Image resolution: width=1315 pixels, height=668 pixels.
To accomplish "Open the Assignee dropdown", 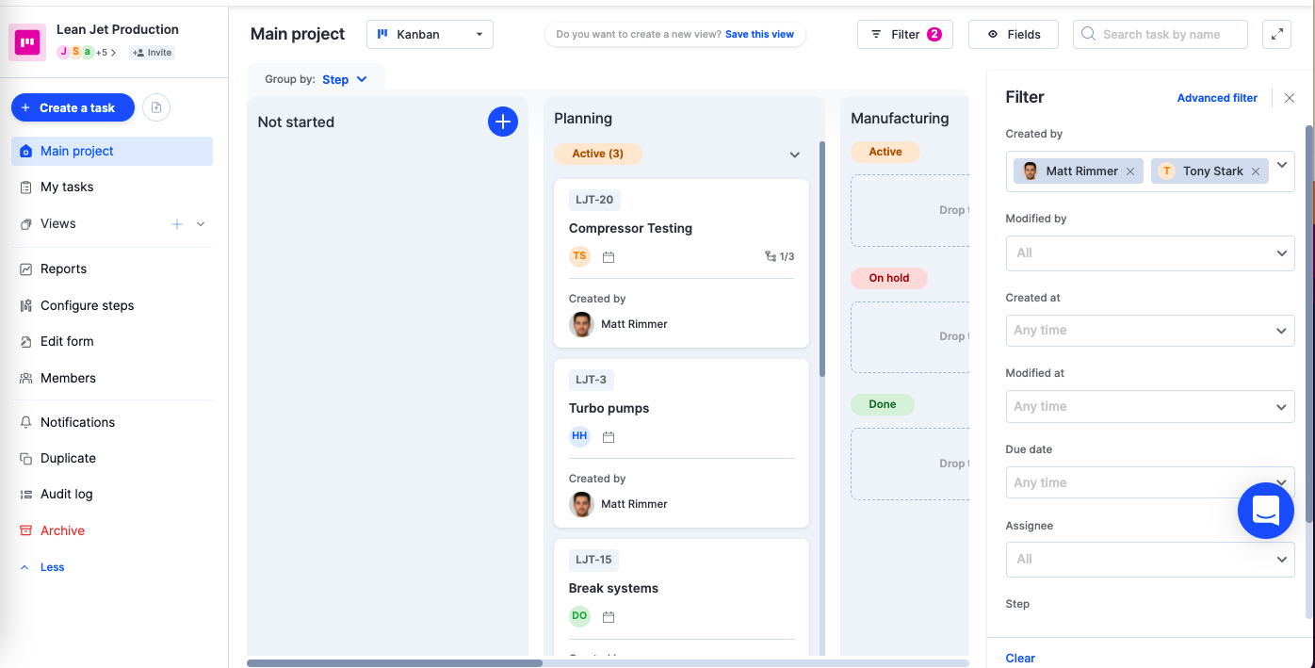I will [1150, 560].
